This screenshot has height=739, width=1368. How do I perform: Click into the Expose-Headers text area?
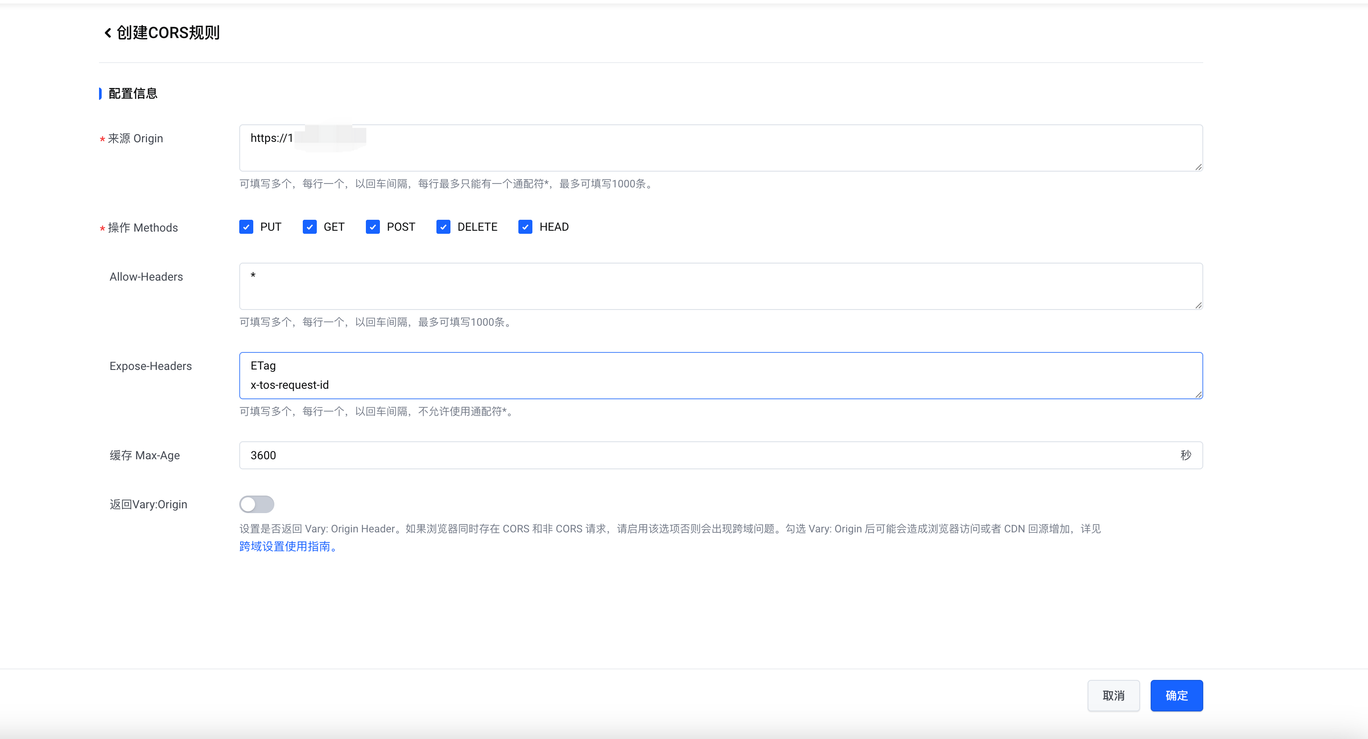721,376
